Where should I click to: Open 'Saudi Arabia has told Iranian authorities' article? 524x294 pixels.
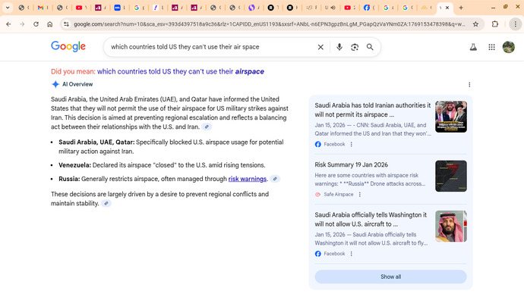[x=372, y=110]
